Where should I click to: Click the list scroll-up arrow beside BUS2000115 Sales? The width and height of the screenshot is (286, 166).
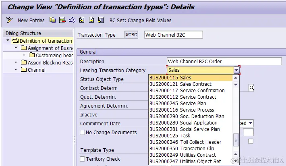tap(236, 78)
